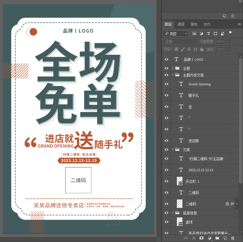Click type icon of Grand Opening layer
This screenshot has height=242, width=243.
[x=181, y=84]
